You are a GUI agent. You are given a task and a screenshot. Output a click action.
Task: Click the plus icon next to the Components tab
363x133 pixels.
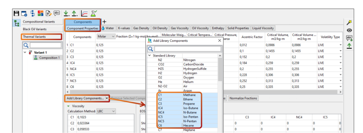(105, 22)
